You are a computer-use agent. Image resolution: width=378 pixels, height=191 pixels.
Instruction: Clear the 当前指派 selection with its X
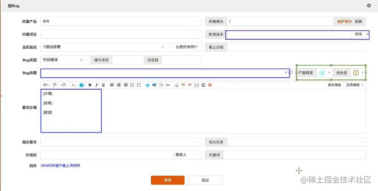tap(162, 47)
